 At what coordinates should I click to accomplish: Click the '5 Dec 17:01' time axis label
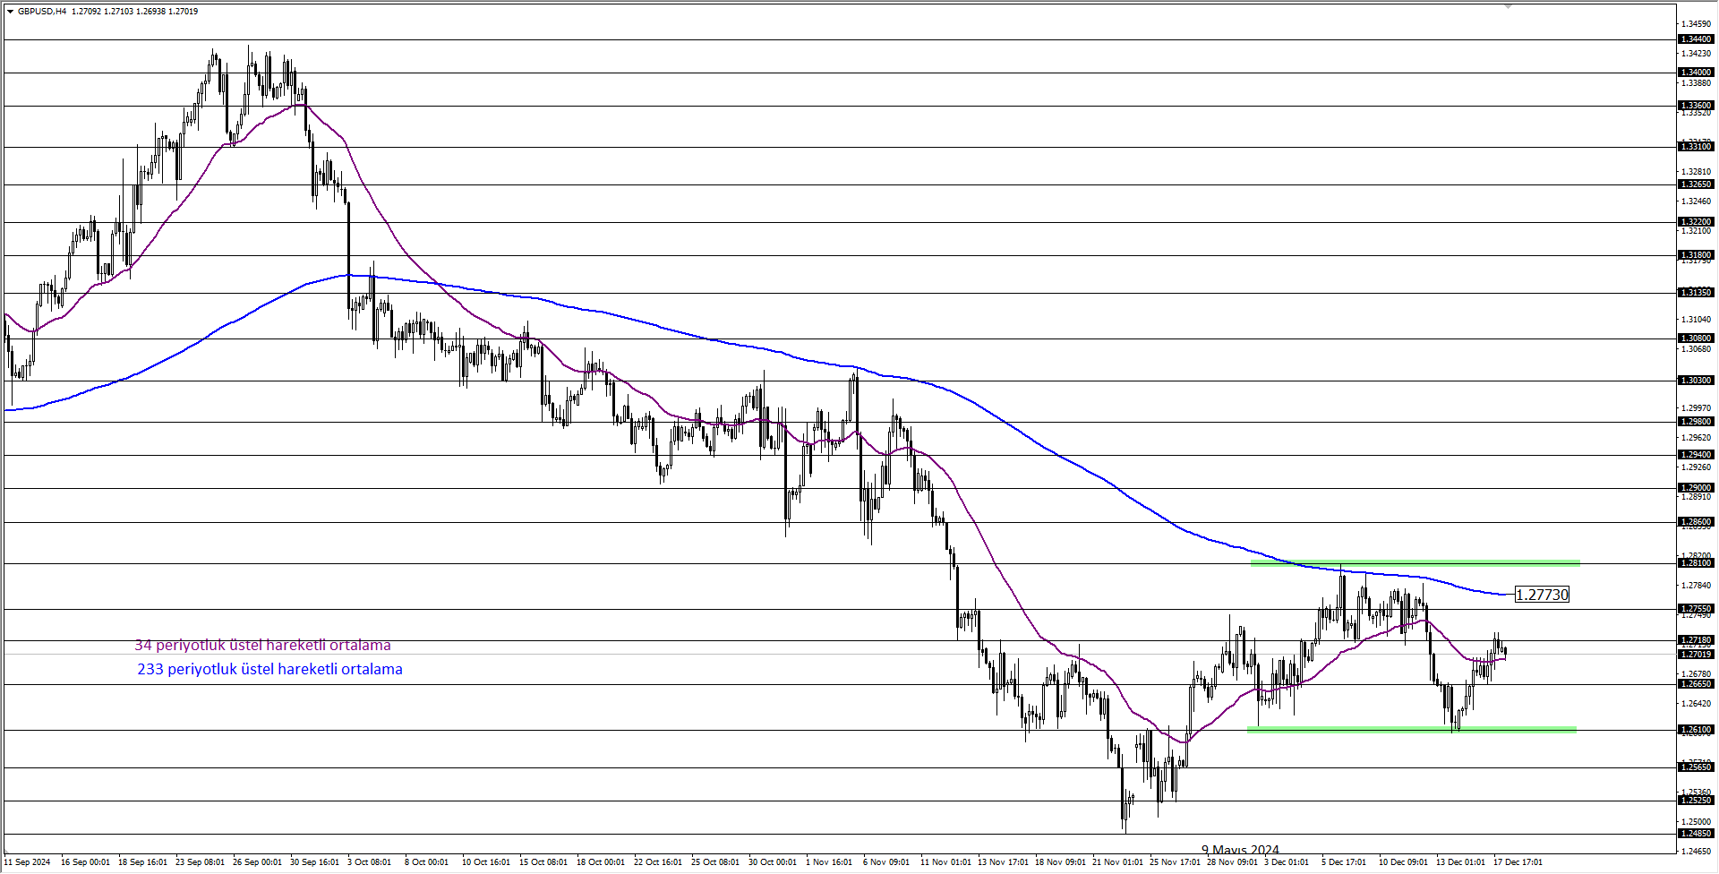1344,862
